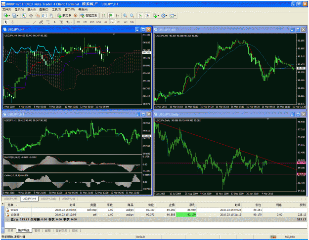Open the periods clock icon
Screen dimensions: 309x240
(163, 15)
